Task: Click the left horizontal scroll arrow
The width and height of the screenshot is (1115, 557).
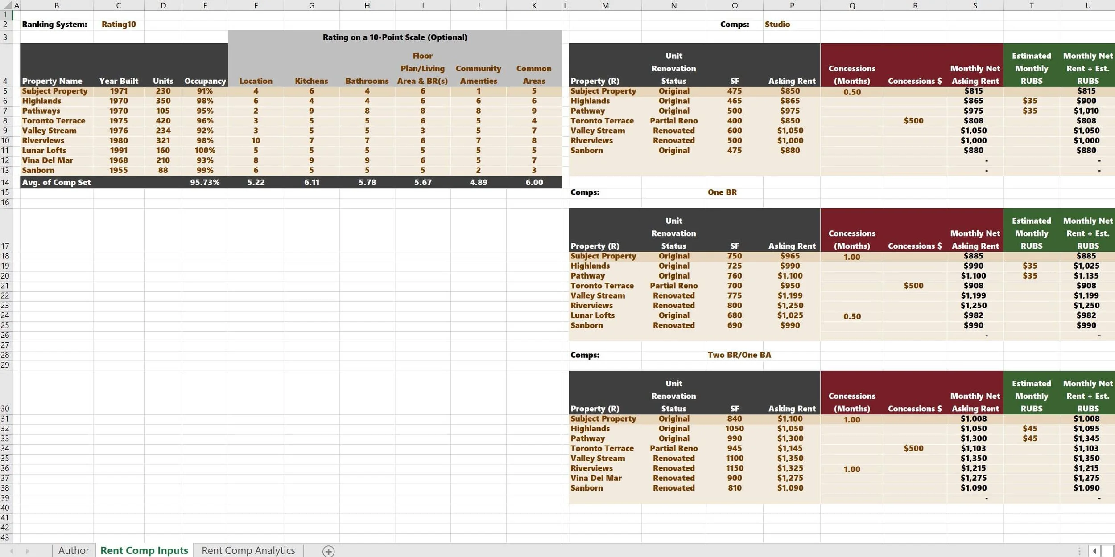Action: [1094, 551]
